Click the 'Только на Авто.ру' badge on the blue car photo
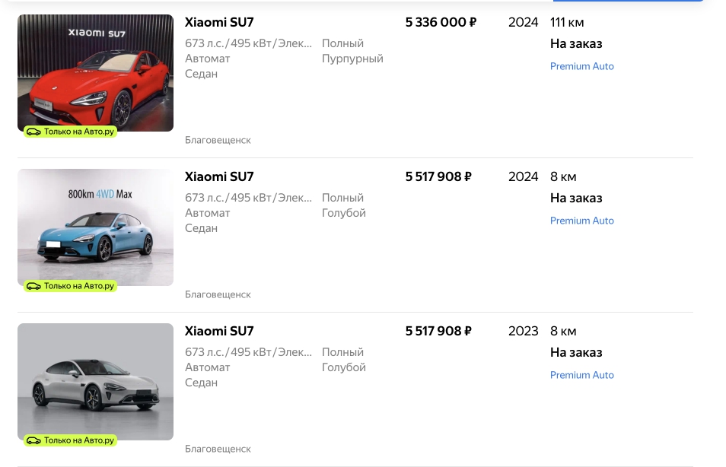Image resolution: width=726 pixels, height=467 pixels. click(71, 286)
